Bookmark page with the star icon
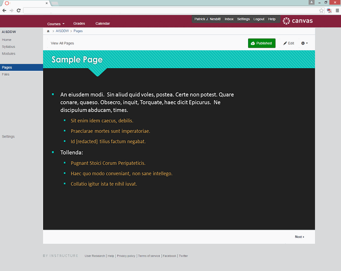Viewport: 341px width, 271px height. 321,10
